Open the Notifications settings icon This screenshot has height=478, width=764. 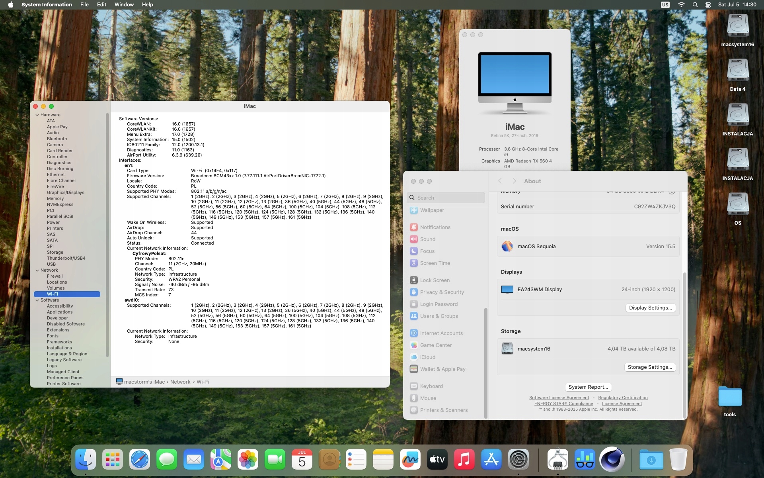[414, 227]
